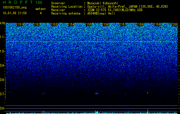Click the 2156 time marker
The height and width of the screenshot is (114, 180).
[x=105, y=25]
